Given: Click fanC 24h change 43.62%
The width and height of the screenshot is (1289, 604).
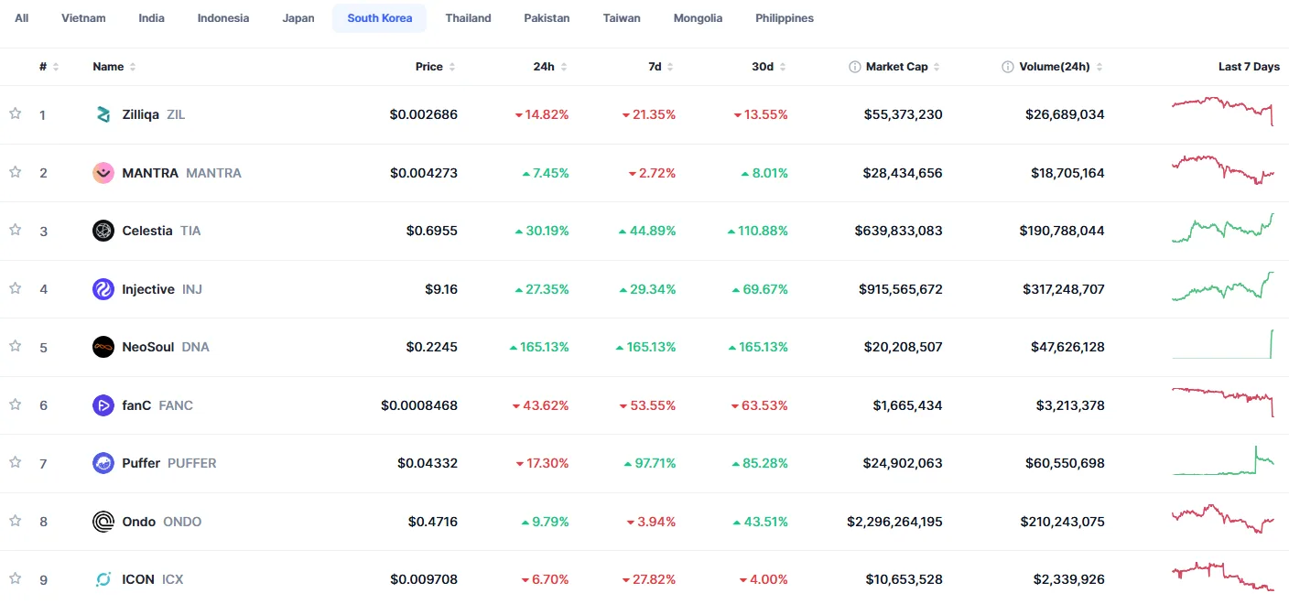Looking at the screenshot, I should 540,405.
